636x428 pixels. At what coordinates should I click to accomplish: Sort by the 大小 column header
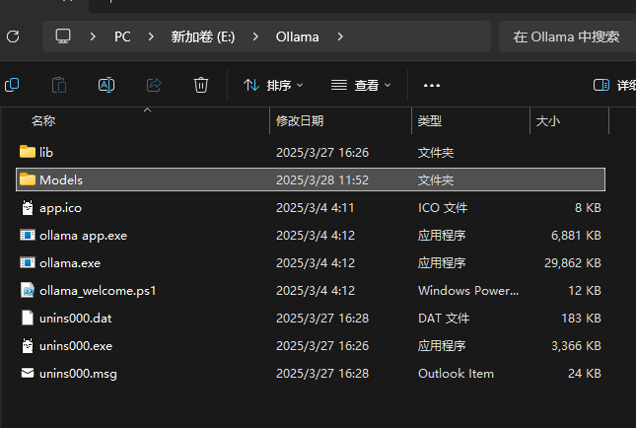tap(548, 121)
